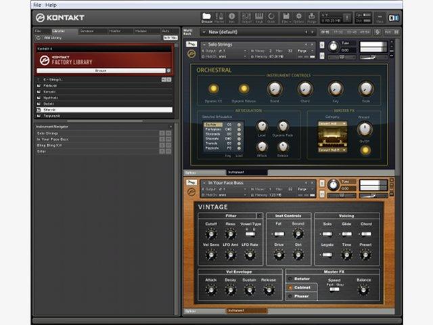Click the rack header master editor icon
This screenshot has width=433, height=325.
pos(378,32)
